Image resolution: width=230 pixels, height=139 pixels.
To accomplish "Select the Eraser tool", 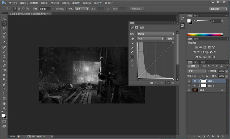I will [x=4, y=65].
